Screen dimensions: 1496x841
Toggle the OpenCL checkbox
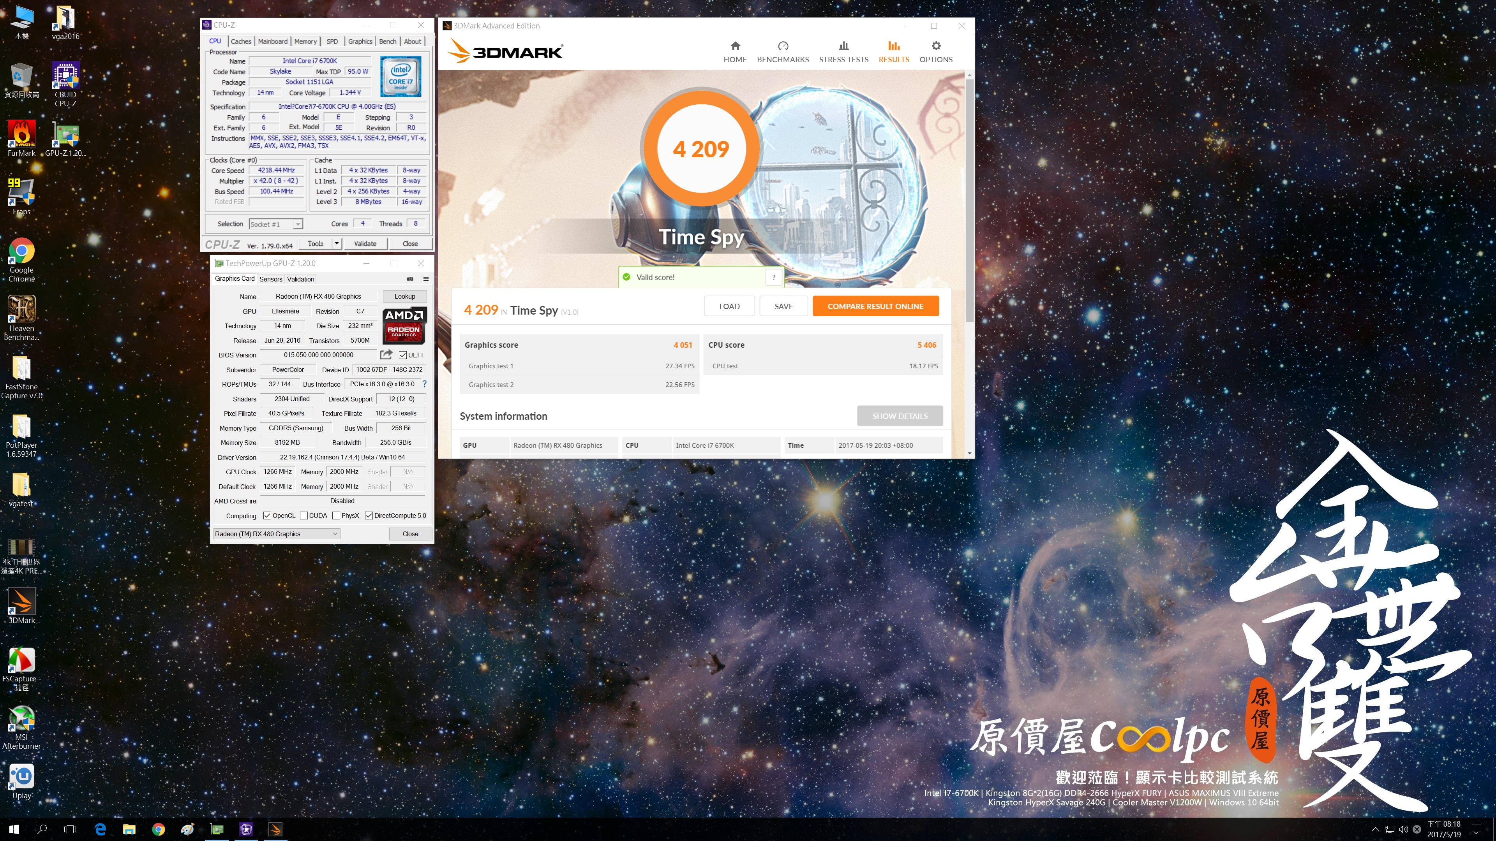(267, 516)
